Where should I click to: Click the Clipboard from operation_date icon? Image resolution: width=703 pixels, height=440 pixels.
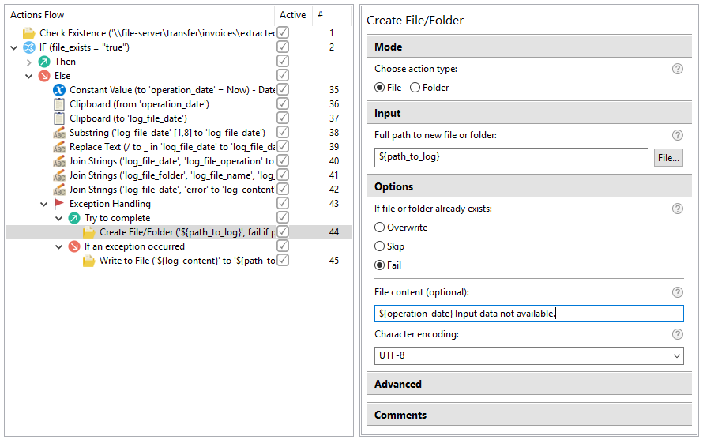[59, 104]
